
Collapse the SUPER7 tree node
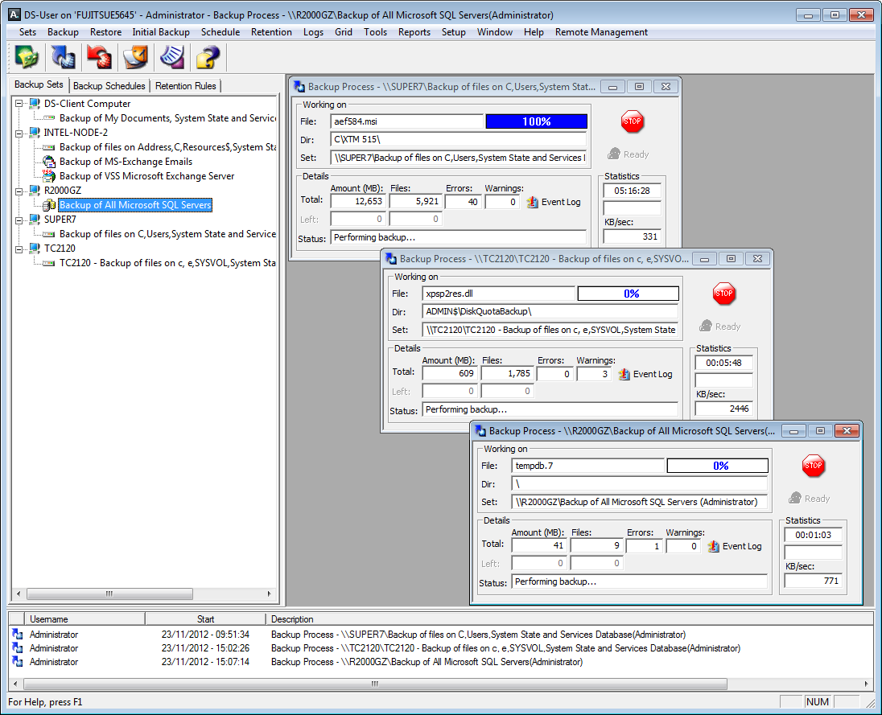[x=19, y=220]
